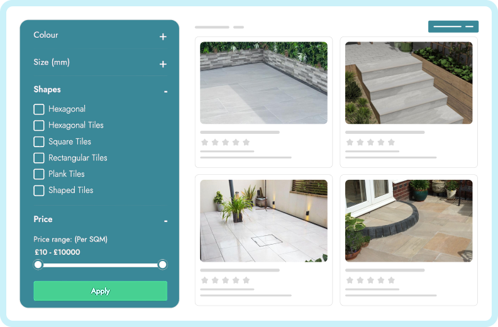The image size is (498, 327).
Task: Click first star under sandstone patio card
Action: tap(350, 280)
